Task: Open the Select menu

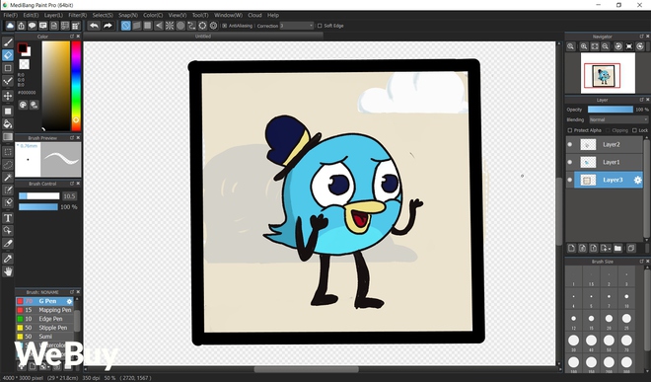Action: (103, 15)
